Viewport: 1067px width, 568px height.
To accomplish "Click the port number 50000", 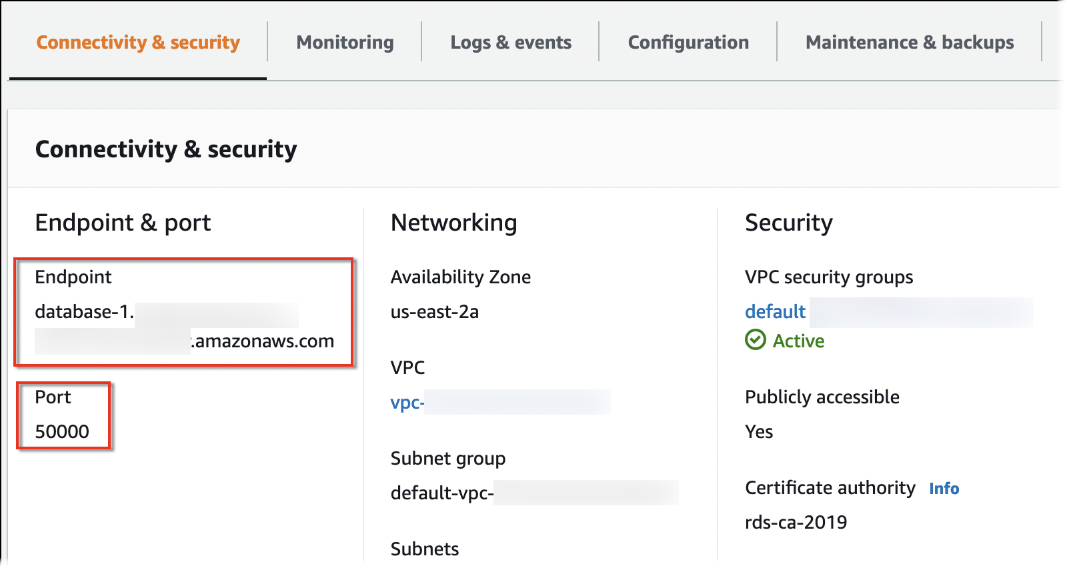I will point(62,432).
